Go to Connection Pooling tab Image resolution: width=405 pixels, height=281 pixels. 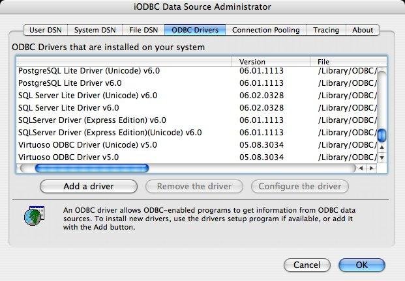[x=265, y=30]
